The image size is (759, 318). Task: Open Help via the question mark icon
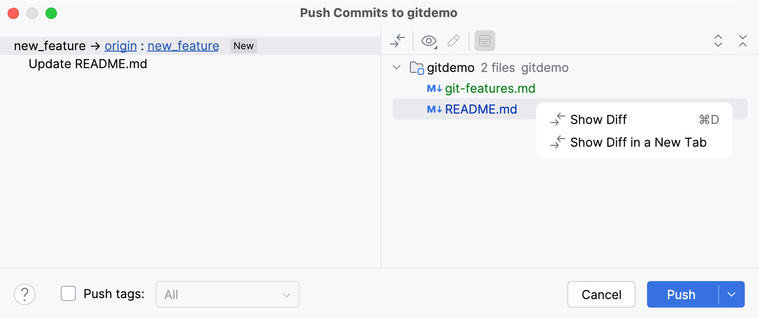pyautogui.click(x=25, y=294)
